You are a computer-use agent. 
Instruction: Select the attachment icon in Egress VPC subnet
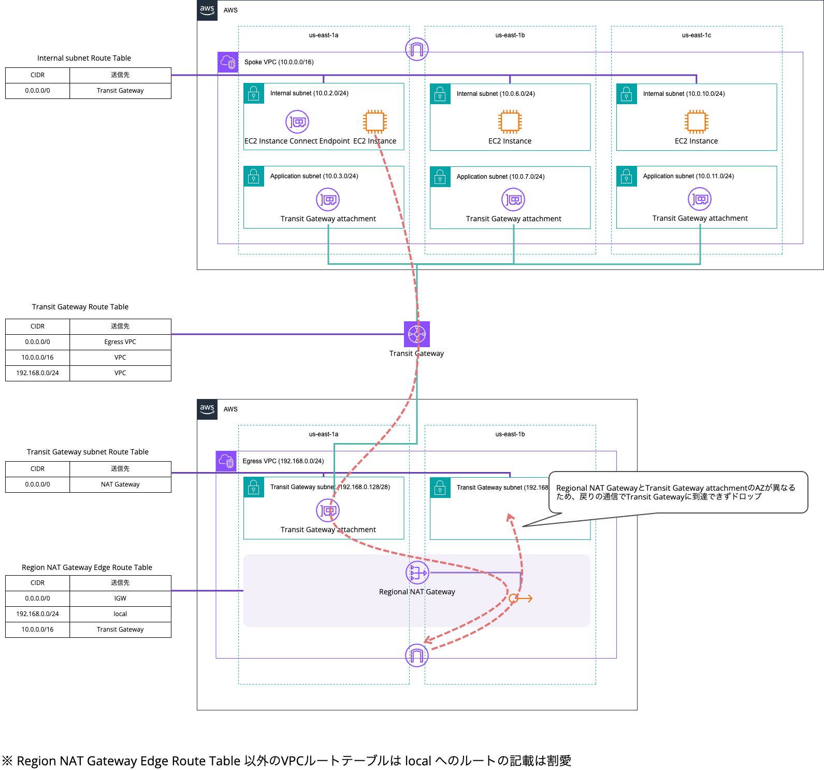pos(328,510)
